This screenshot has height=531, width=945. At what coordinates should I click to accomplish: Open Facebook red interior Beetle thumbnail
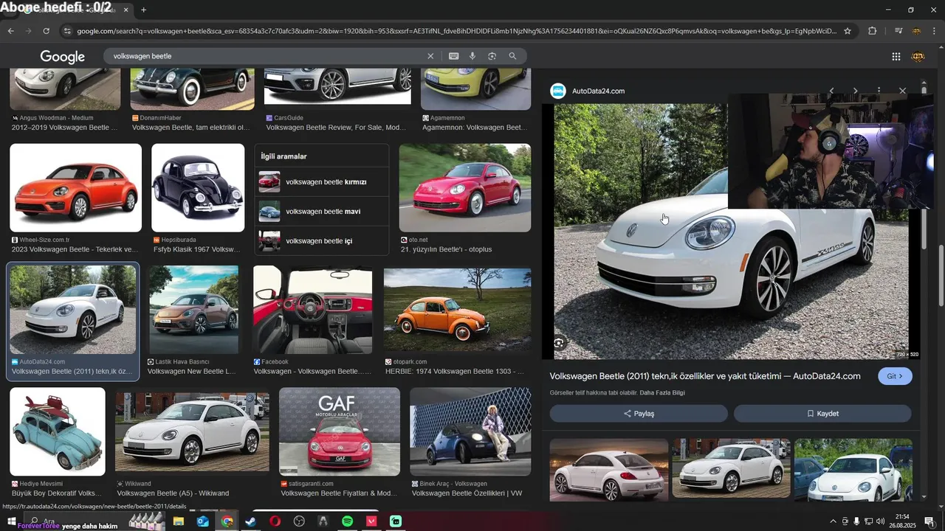click(x=313, y=310)
